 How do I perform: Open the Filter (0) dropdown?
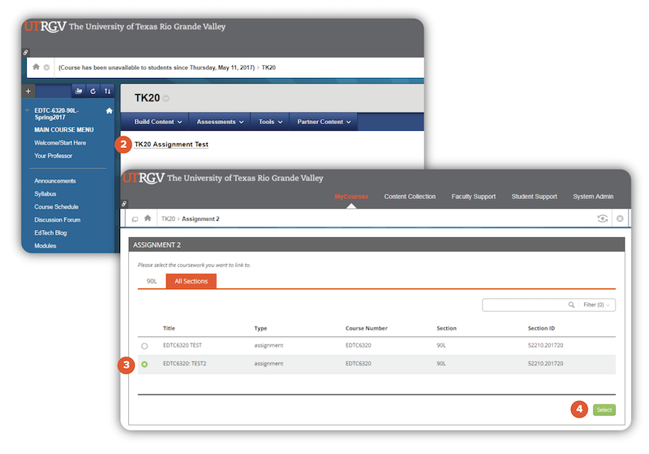click(596, 305)
